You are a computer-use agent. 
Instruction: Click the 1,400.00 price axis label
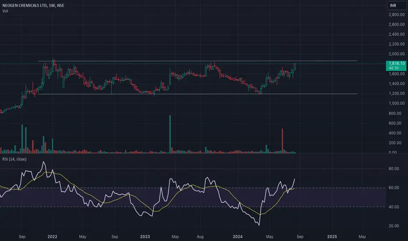397,84
